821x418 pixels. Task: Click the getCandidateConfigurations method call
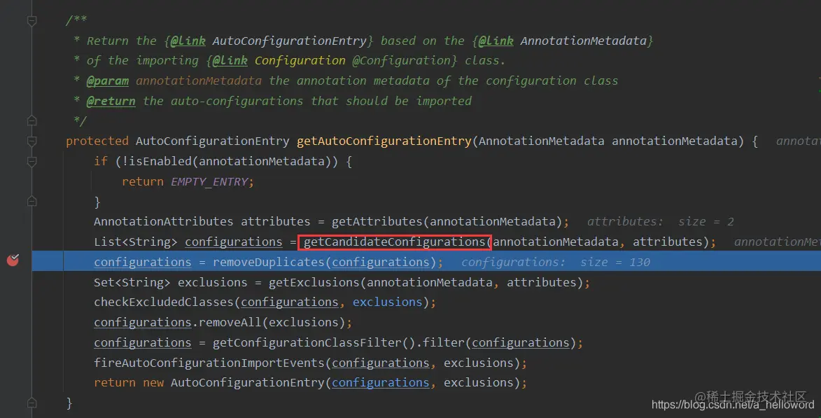tap(394, 242)
